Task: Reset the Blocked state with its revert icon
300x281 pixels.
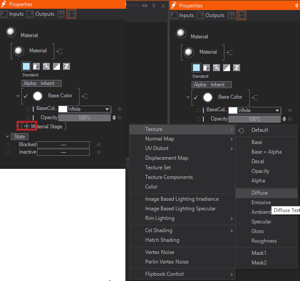Action: coord(99,145)
